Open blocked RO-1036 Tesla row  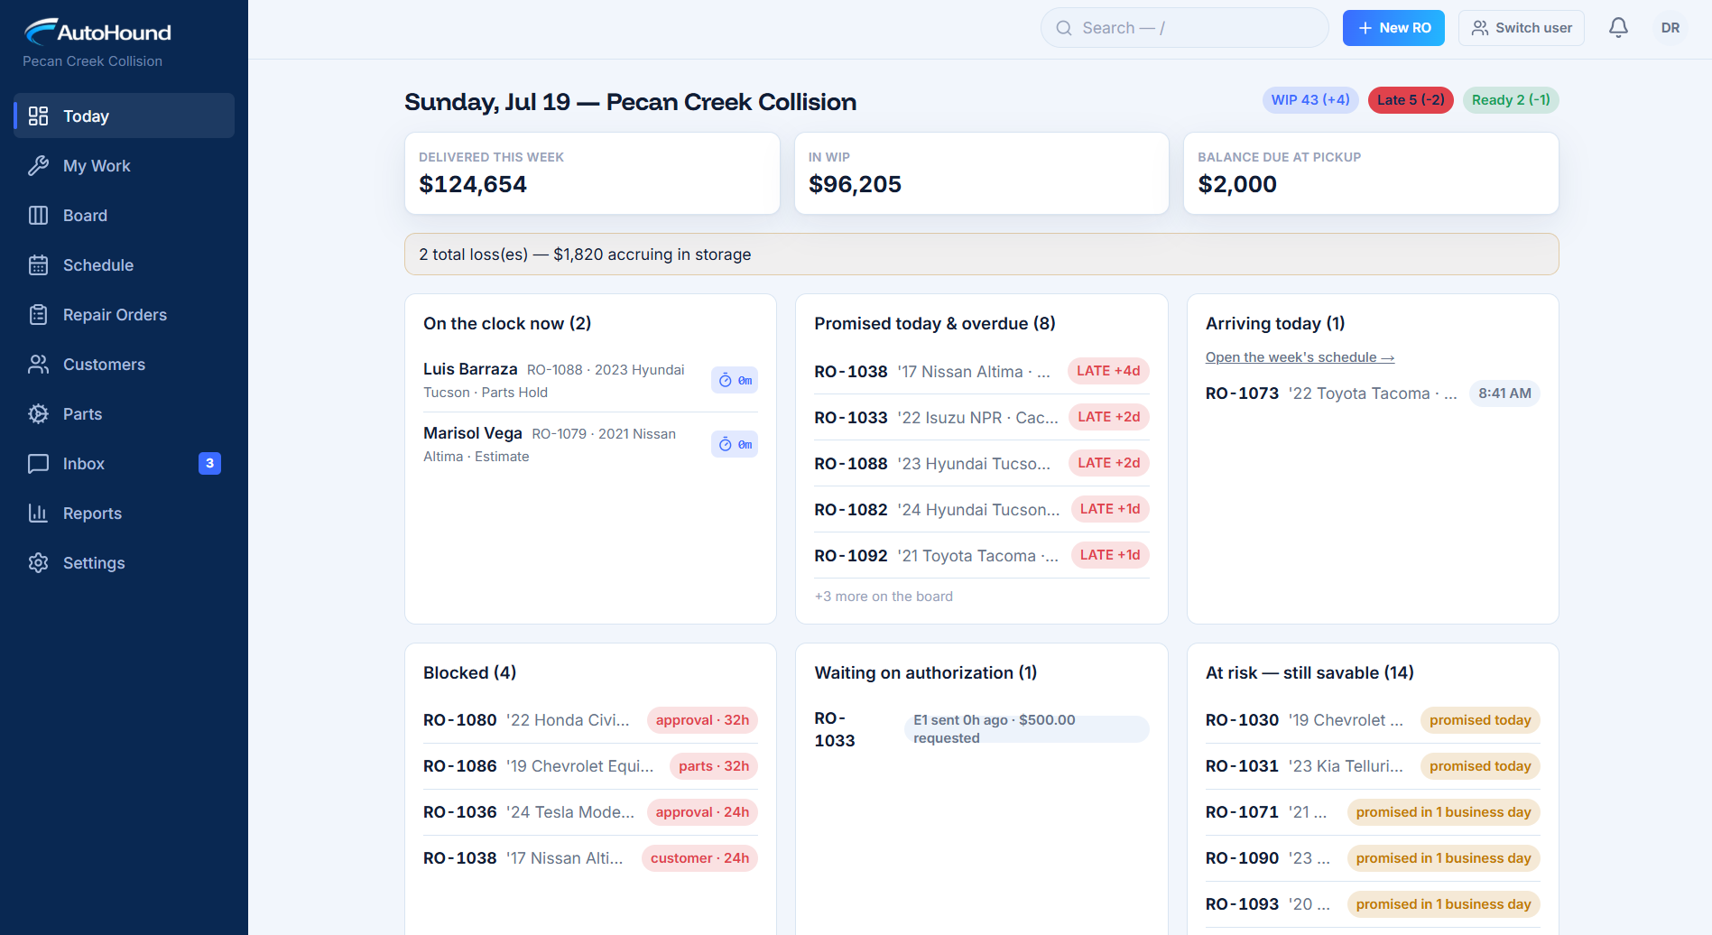tap(590, 812)
